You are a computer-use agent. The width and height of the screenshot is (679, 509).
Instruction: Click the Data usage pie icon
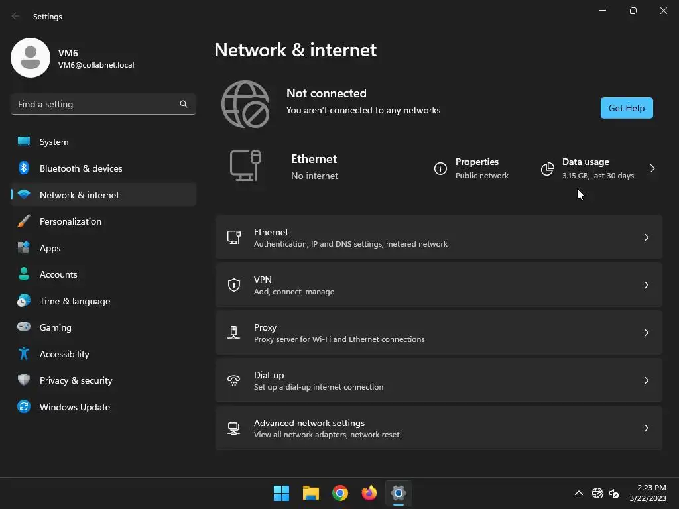click(x=547, y=169)
